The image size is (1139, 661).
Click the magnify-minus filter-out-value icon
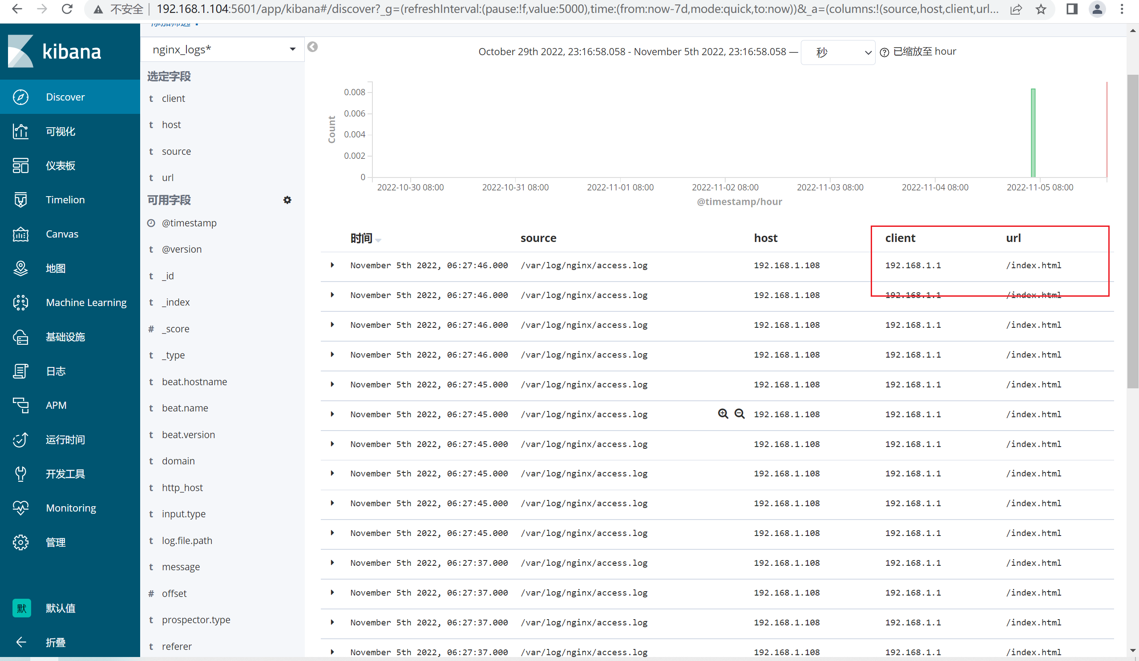tap(739, 414)
